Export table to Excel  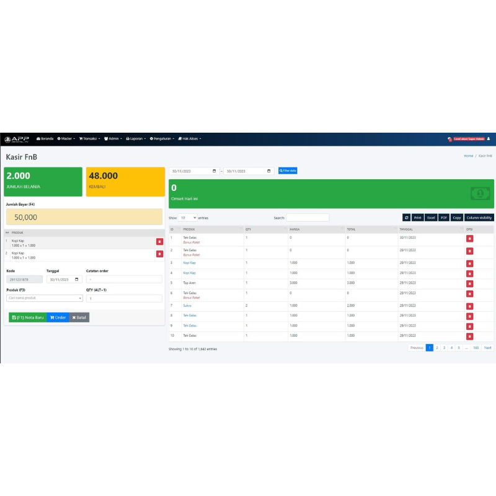(431, 218)
